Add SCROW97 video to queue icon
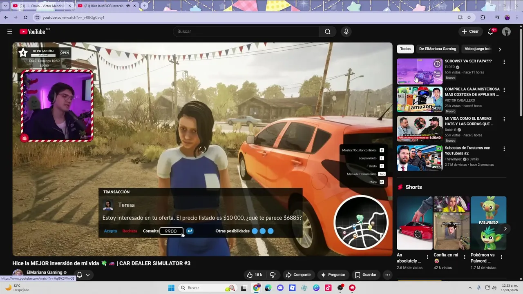The height and width of the screenshot is (294, 523). [437, 73]
